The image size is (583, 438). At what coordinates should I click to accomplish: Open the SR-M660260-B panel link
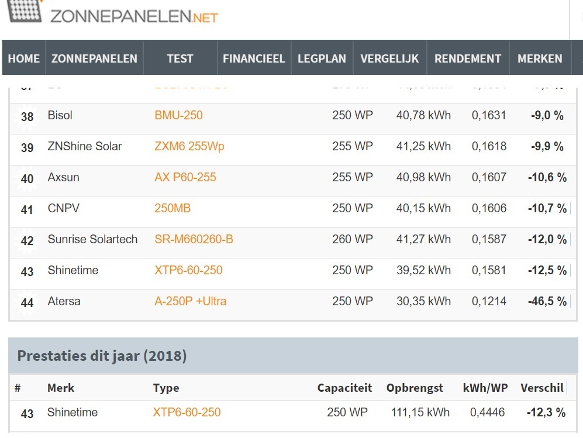click(194, 239)
